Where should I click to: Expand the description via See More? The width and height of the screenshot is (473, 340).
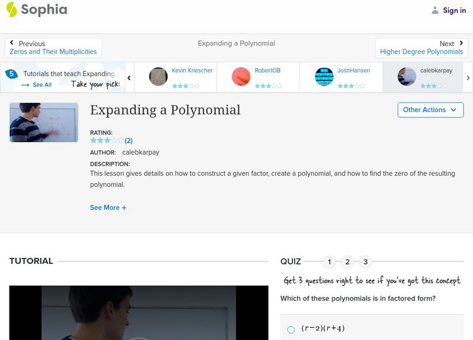click(x=108, y=208)
